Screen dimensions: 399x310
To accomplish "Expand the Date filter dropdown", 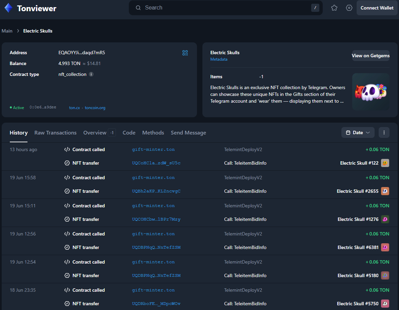I will (x=358, y=132).
